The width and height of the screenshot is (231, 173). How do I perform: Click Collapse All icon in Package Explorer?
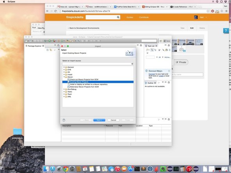click(x=48, y=50)
